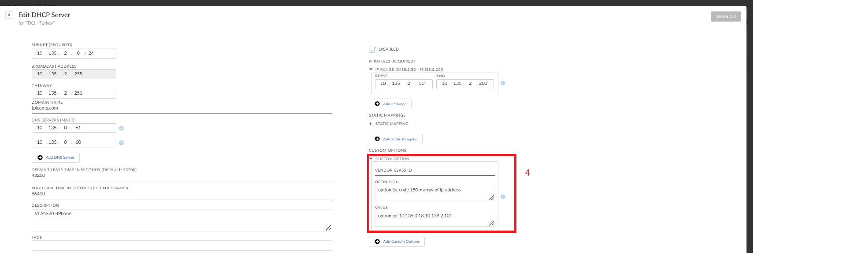
Task: Edit the Domain Name field tpicomp.com
Action: (x=182, y=108)
